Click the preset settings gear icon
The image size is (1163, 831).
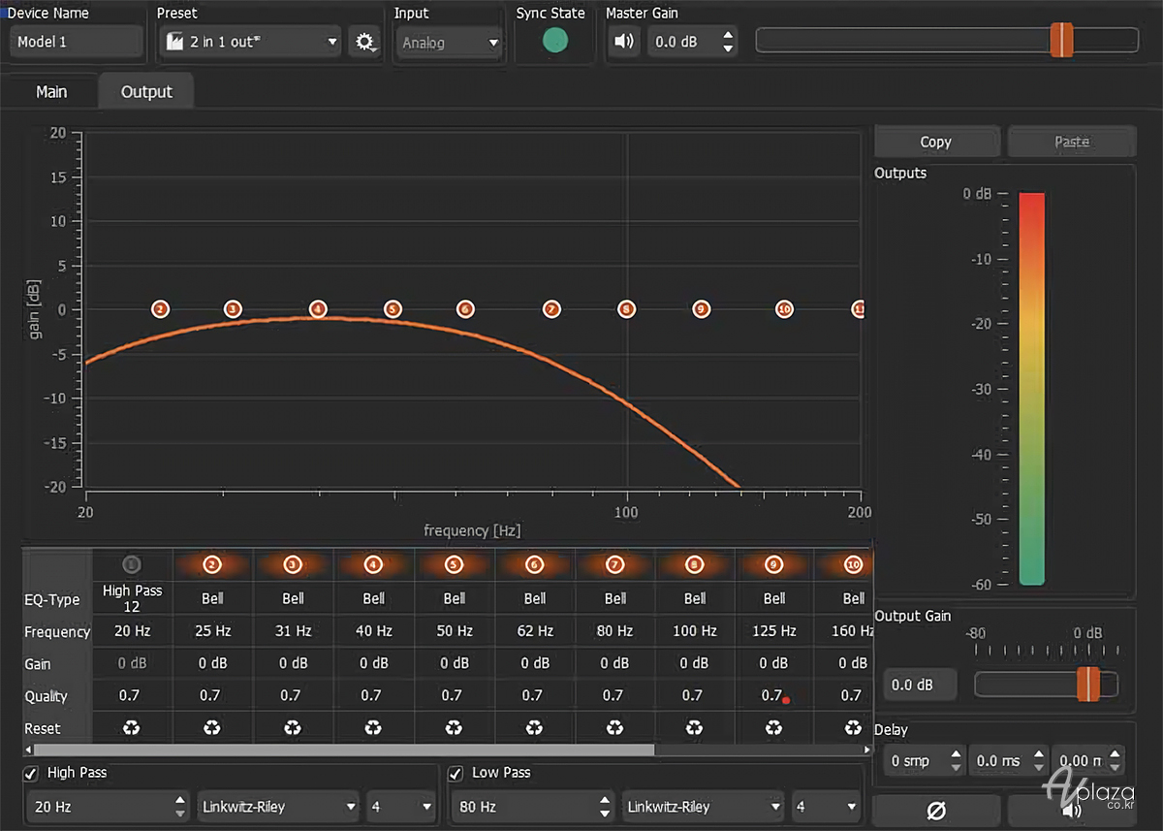point(364,43)
